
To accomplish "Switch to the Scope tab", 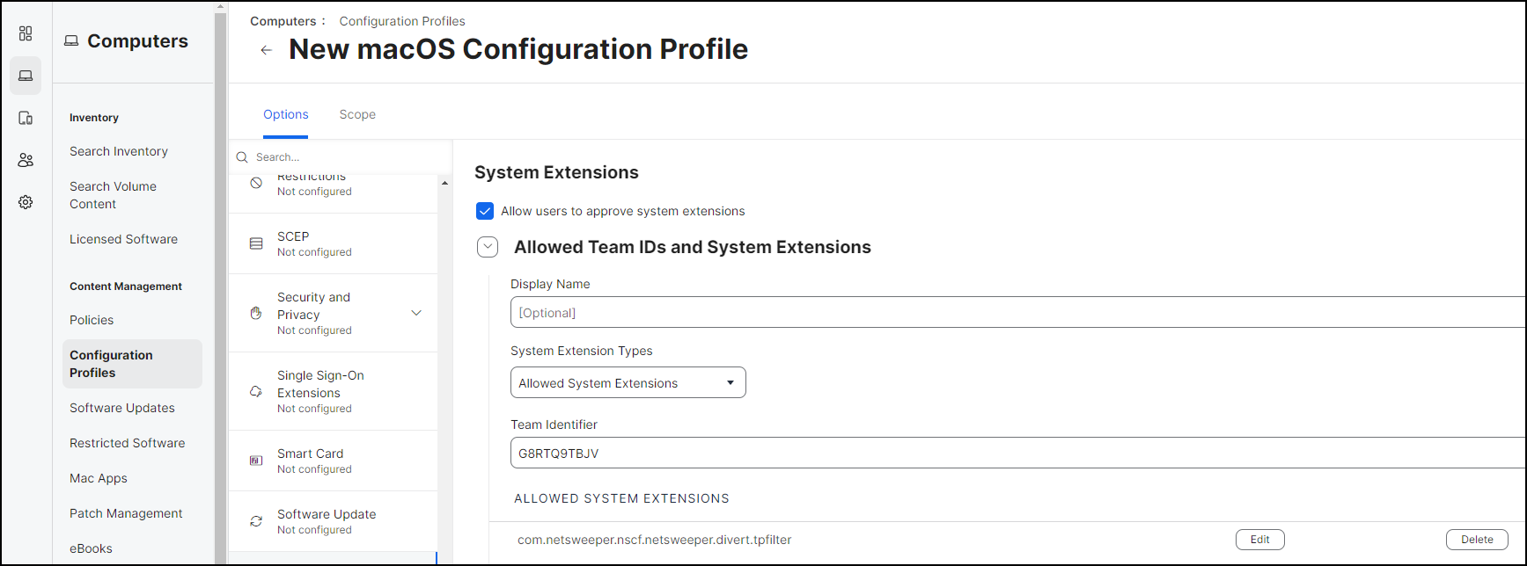I will coord(357,114).
